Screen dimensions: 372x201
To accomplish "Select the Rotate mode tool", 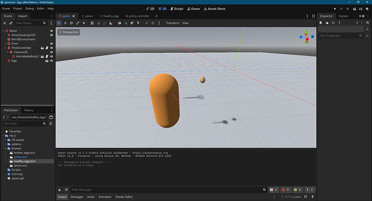I will click(71, 23).
